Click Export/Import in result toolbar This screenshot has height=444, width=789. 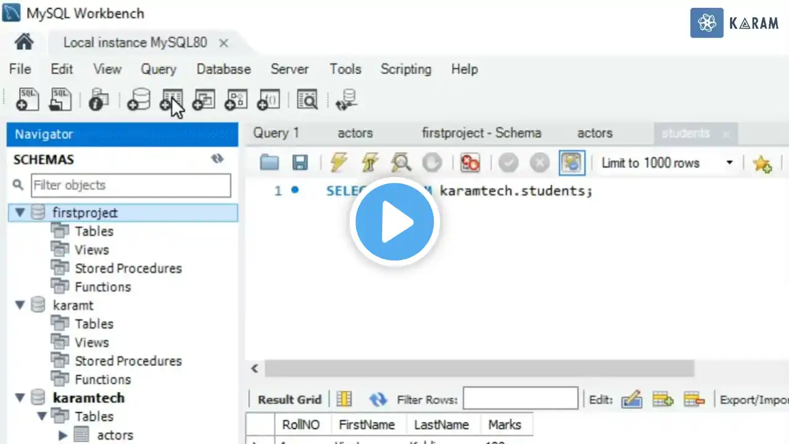click(x=754, y=400)
